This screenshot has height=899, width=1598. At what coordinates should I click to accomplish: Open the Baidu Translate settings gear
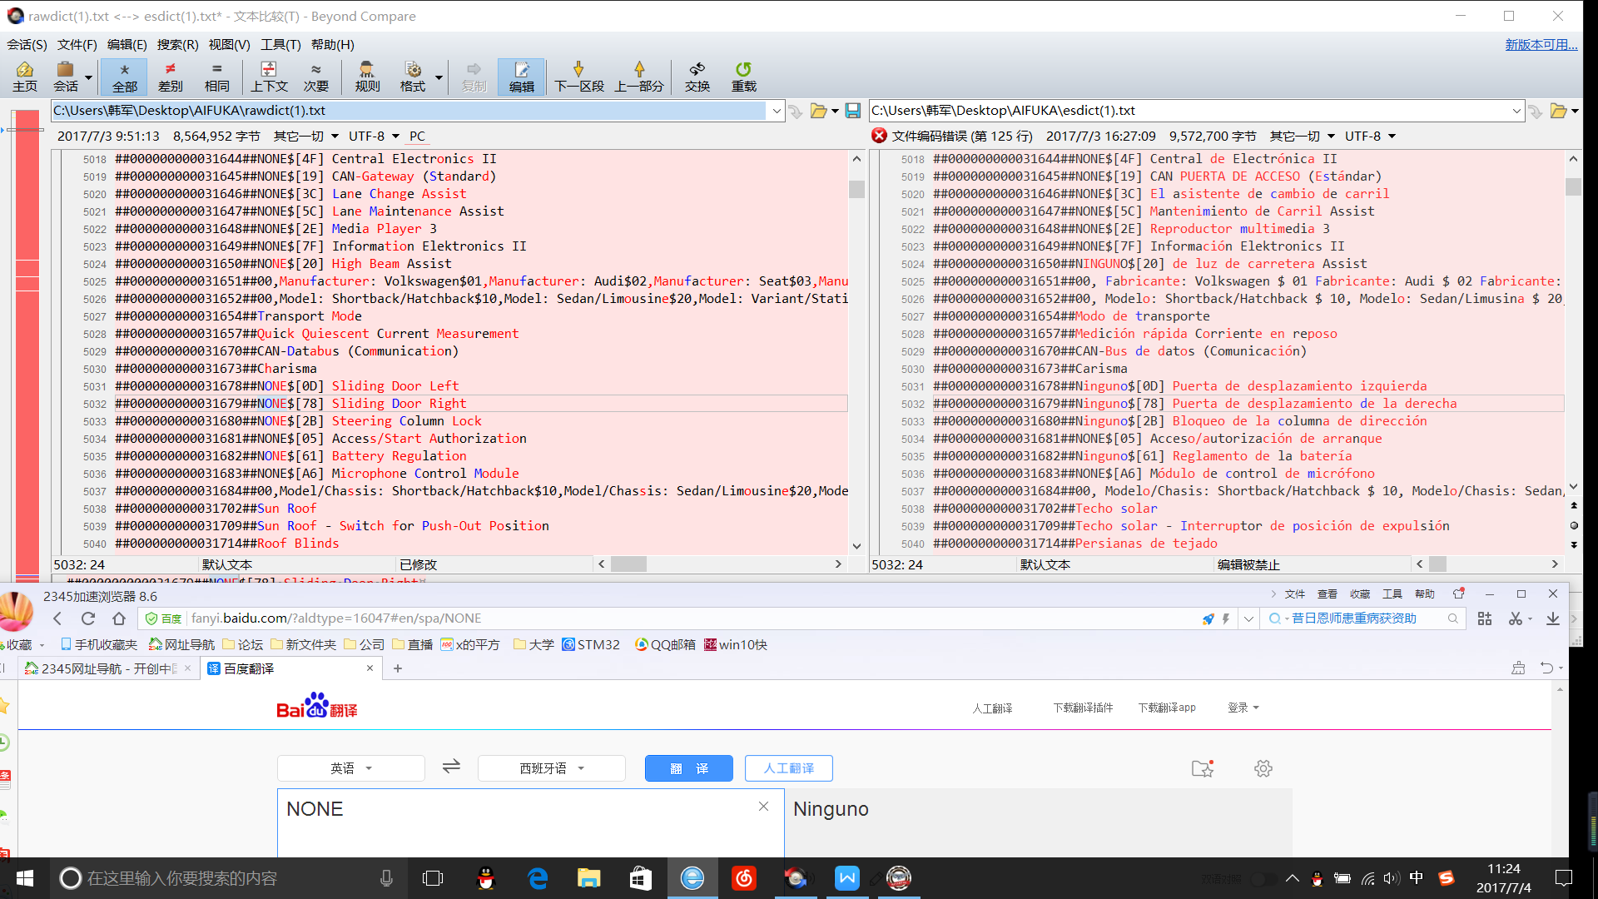pyautogui.click(x=1263, y=768)
